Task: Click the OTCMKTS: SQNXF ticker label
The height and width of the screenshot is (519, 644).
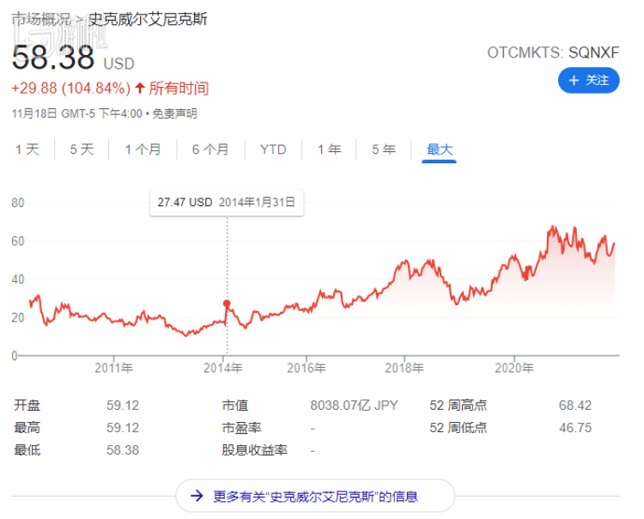Action: point(553,52)
